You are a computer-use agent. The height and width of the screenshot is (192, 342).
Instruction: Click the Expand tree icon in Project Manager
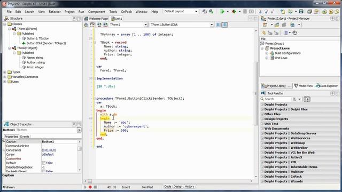click(270, 33)
